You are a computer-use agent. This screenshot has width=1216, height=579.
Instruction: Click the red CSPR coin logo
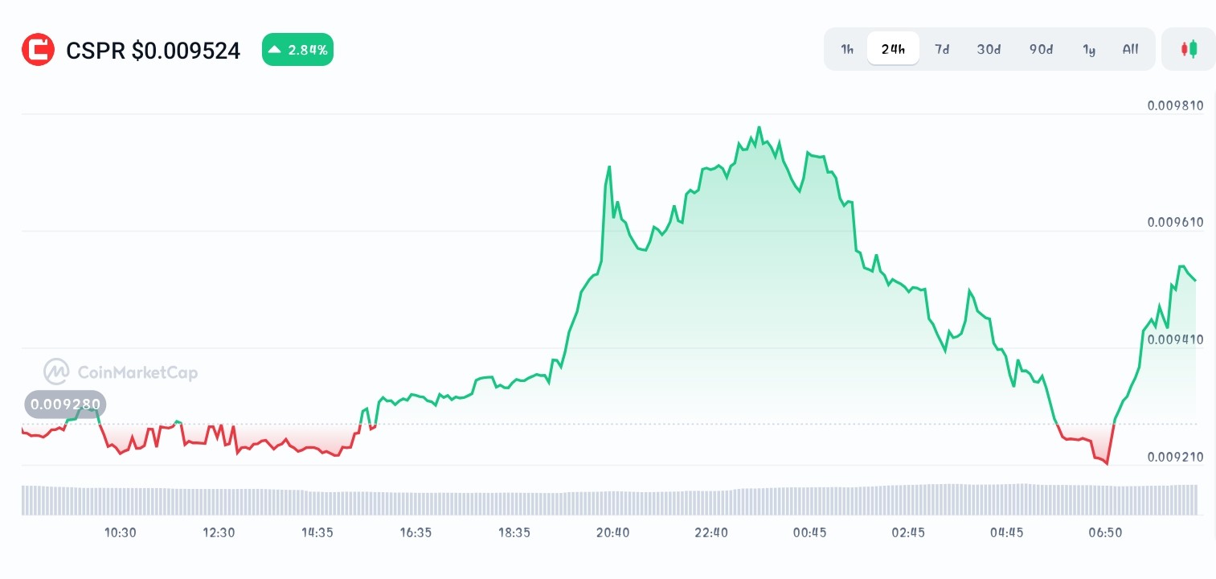(x=38, y=50)
